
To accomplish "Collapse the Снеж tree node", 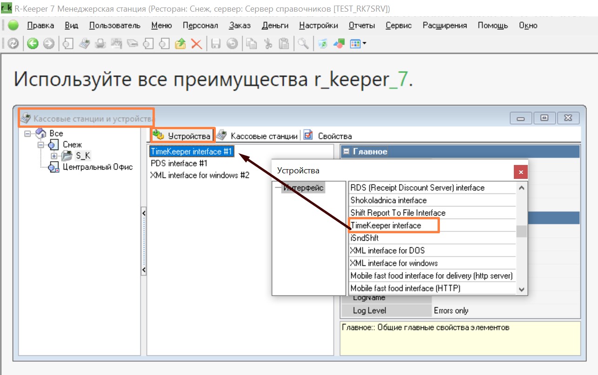I will pos(41,145).
